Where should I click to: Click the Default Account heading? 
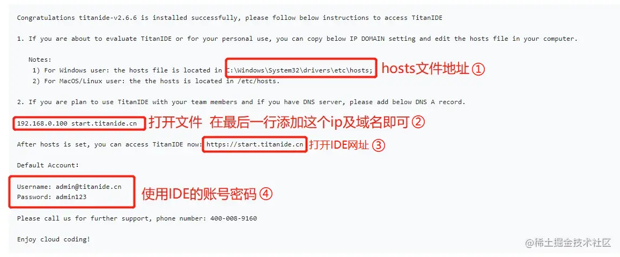[x=48, y=165]
